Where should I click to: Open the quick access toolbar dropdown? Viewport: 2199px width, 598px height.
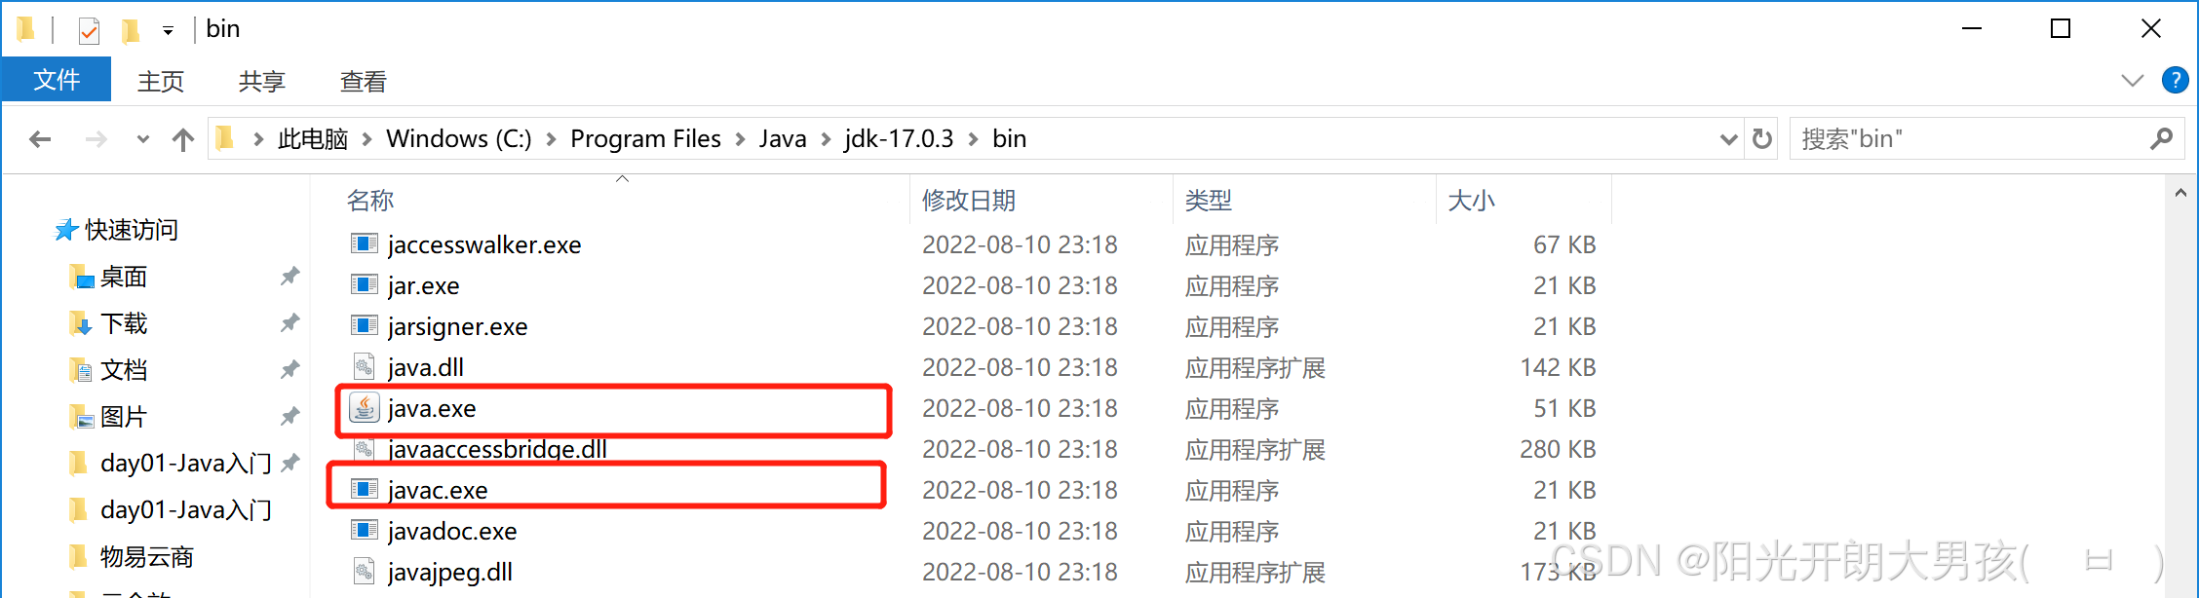[x=168, y=31]
